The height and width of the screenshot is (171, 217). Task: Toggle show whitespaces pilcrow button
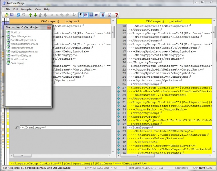[81, 15]
